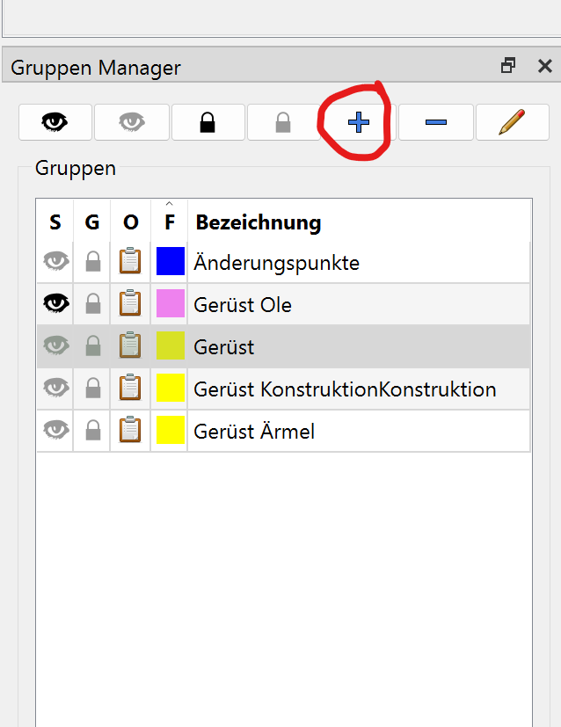Open clipboard icon for Änderungspunkte row
This screenshot has width=561, height=727.
130,262
